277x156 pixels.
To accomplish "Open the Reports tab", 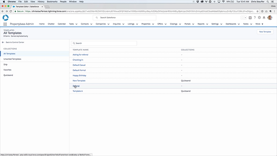I will click(201, 24).
